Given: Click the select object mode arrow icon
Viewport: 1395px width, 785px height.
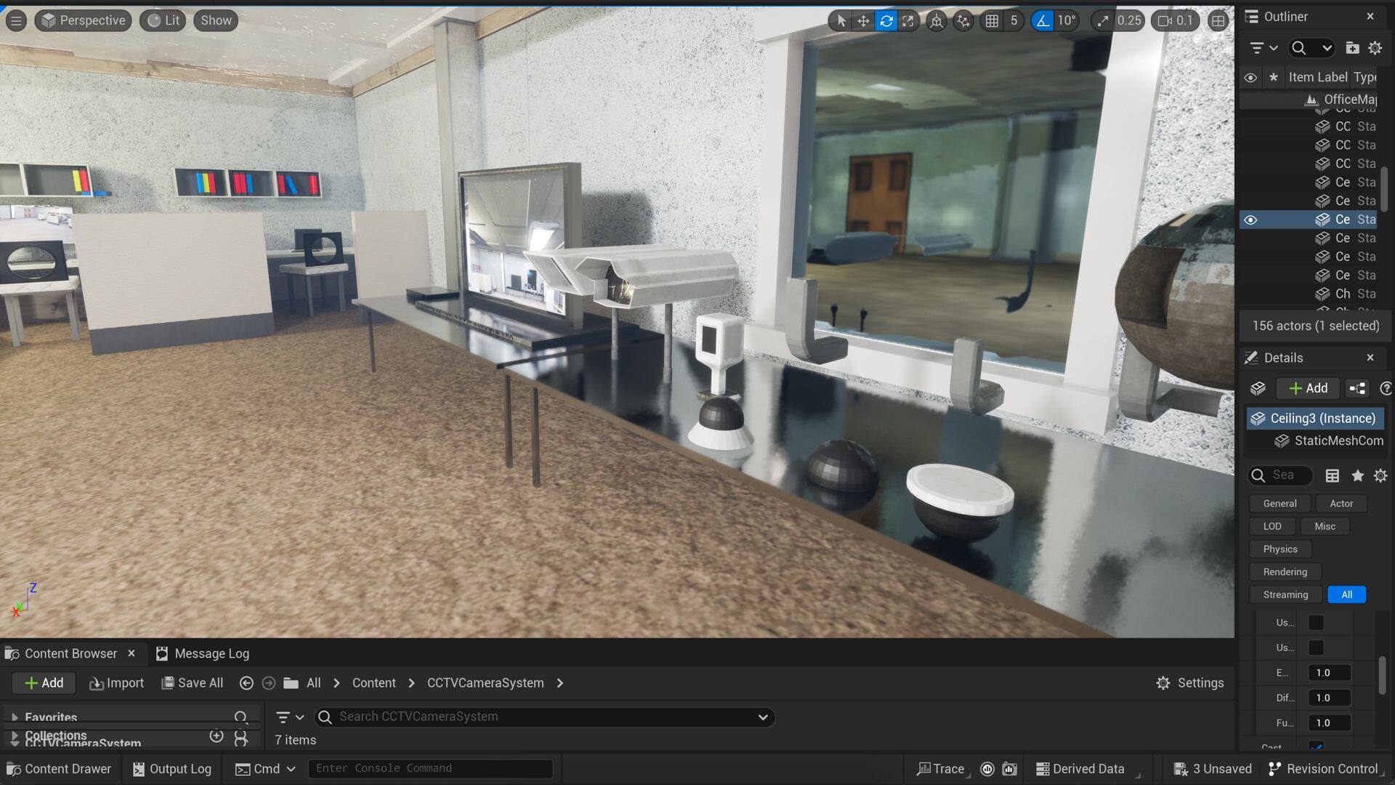Looking at the screenshot, I should [841, 21].
